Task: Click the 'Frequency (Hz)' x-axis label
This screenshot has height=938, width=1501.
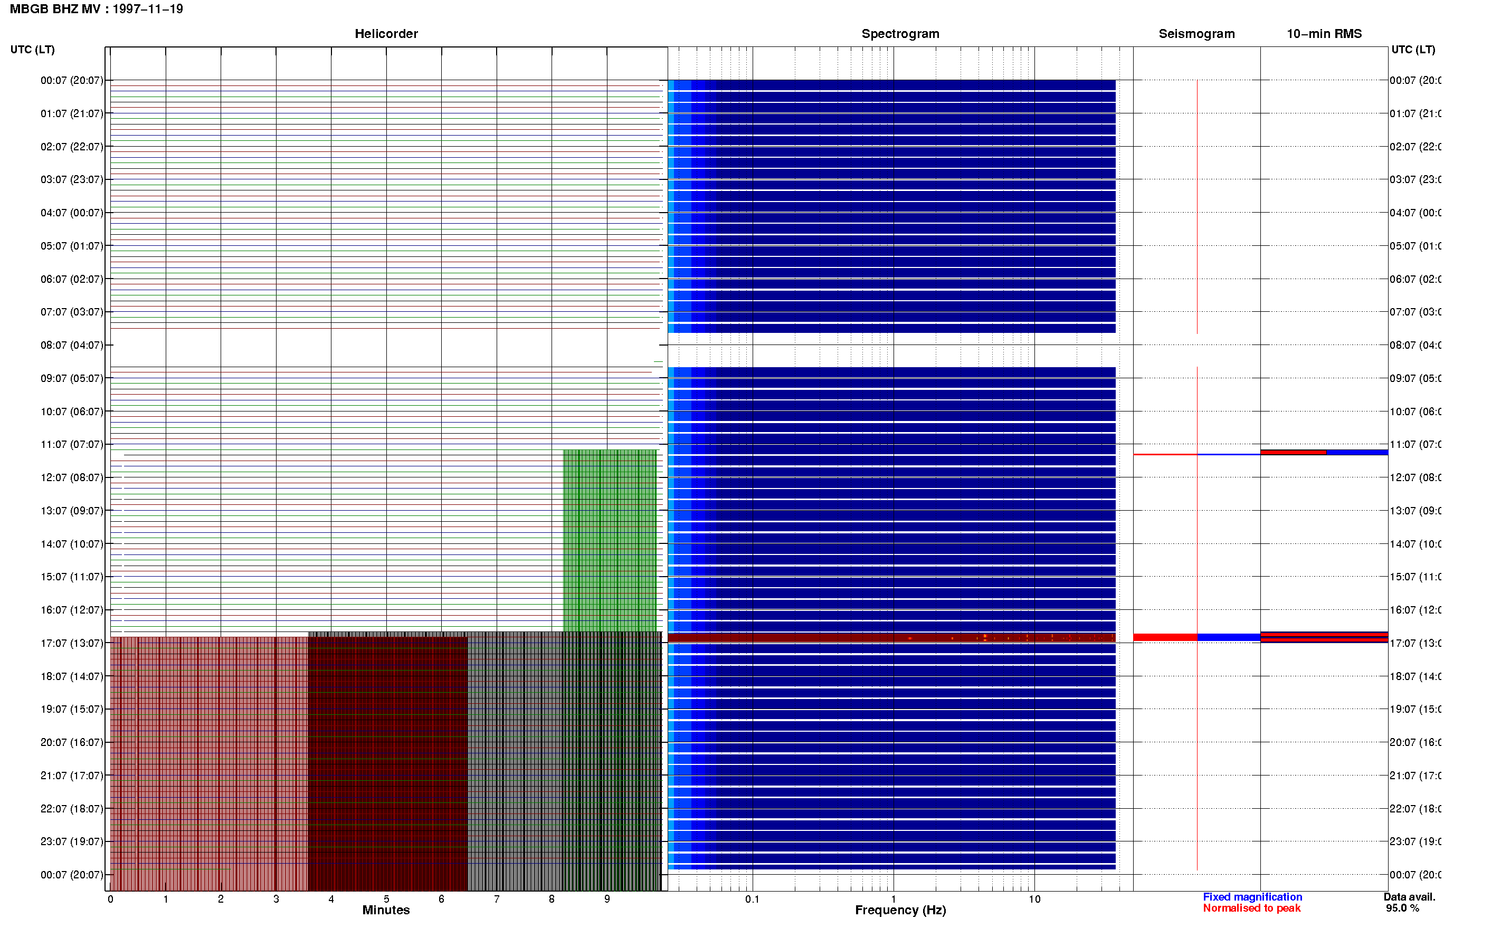Action: [900, 910]
